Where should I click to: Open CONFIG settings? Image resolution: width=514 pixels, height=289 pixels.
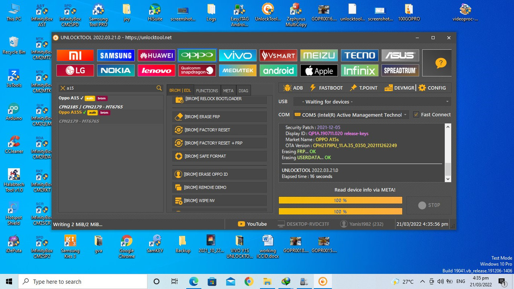[x=432, y=88]
